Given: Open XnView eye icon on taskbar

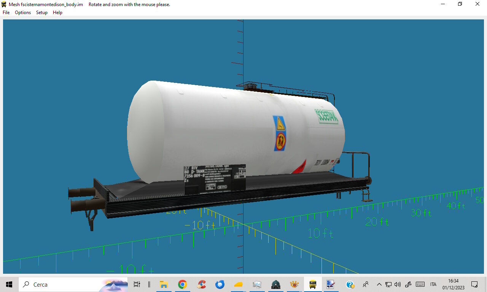Looking at the screenshot, I should point(294,284).
